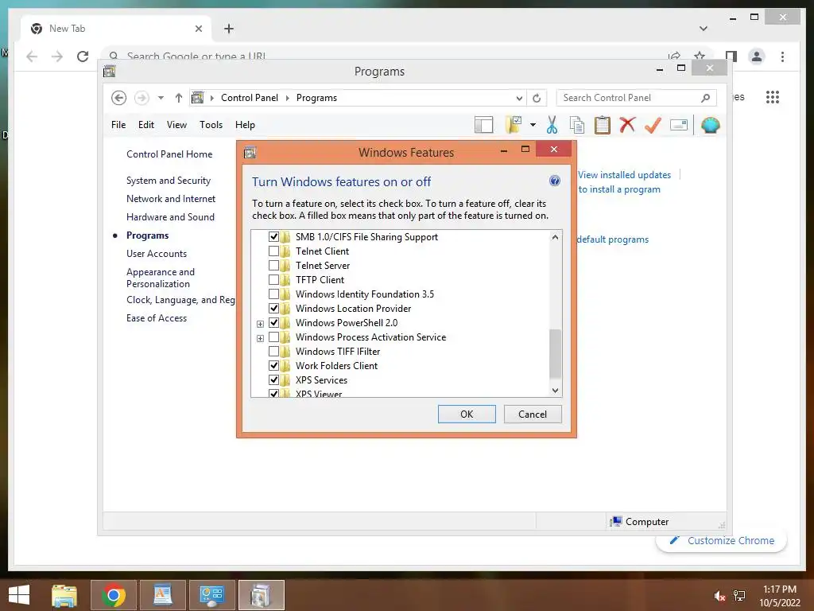Image resolution: width=814 pixels, height=611 pixels.
Task: Open the recent locations dropdown arrow
Action: point(161,98)
